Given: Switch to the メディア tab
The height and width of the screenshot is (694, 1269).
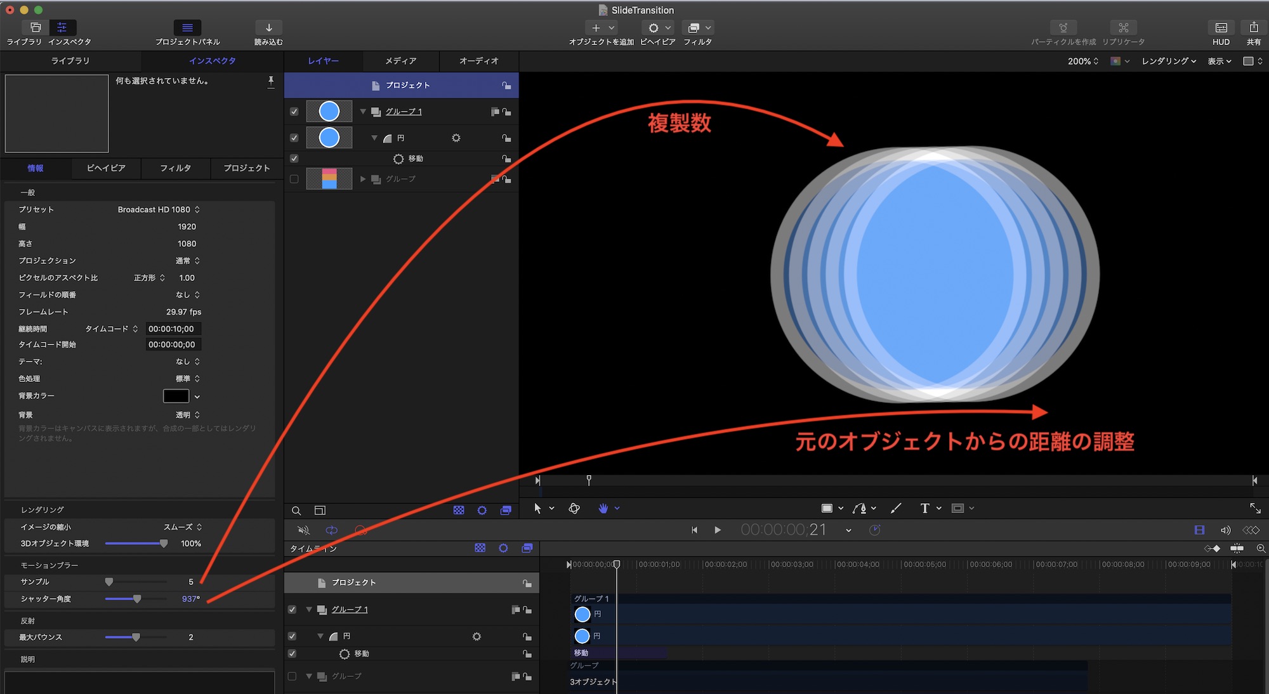Looking at the screenshot, I should point(400,61).
